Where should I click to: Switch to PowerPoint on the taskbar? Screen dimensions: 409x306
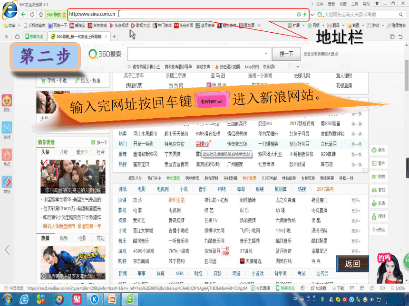(112, 299)
